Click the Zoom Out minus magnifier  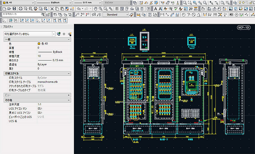217,2
